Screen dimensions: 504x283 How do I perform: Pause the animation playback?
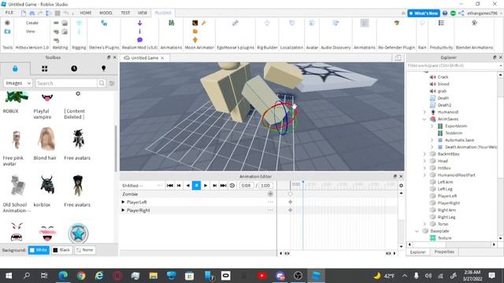click(x=196, y=186)
